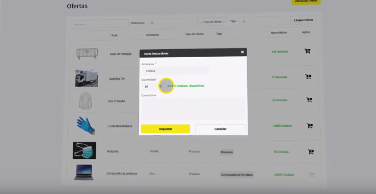Click the Título column header
376x194 pixels.
click(114, 35)
